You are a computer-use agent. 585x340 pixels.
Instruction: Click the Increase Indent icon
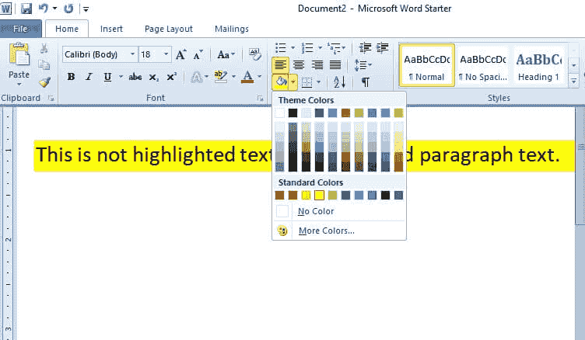click(x=383, y=47)
